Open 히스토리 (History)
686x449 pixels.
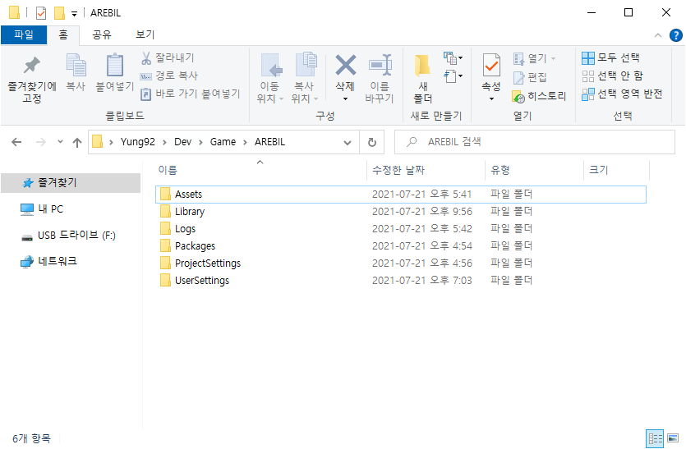[539, 96]
